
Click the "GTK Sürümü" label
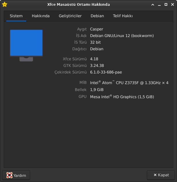75,65
